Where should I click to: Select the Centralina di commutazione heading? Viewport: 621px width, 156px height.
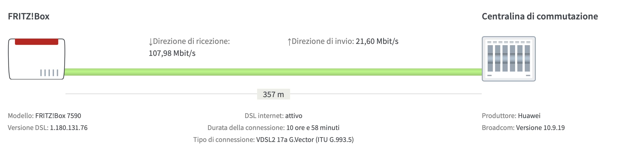[539, 16]
